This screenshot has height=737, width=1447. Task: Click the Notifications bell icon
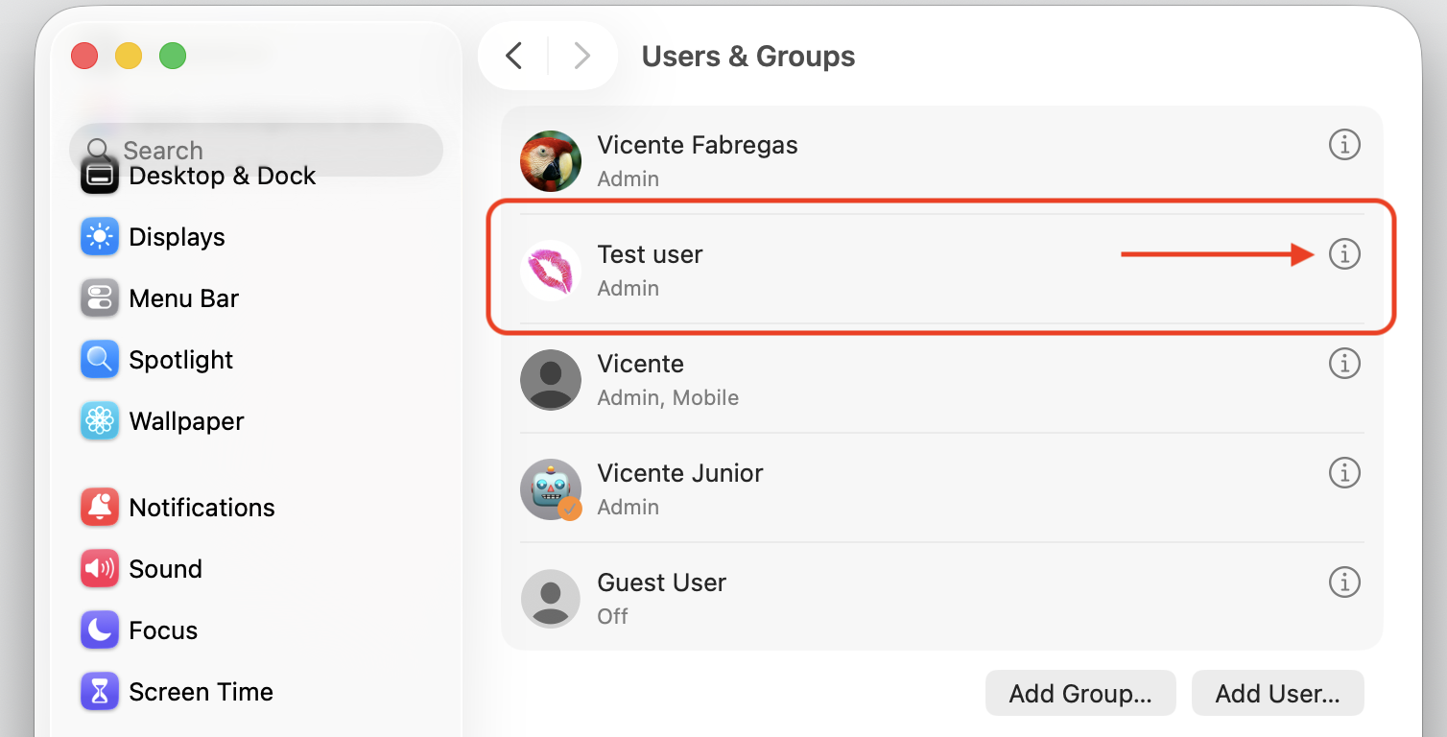pos(100,508)
